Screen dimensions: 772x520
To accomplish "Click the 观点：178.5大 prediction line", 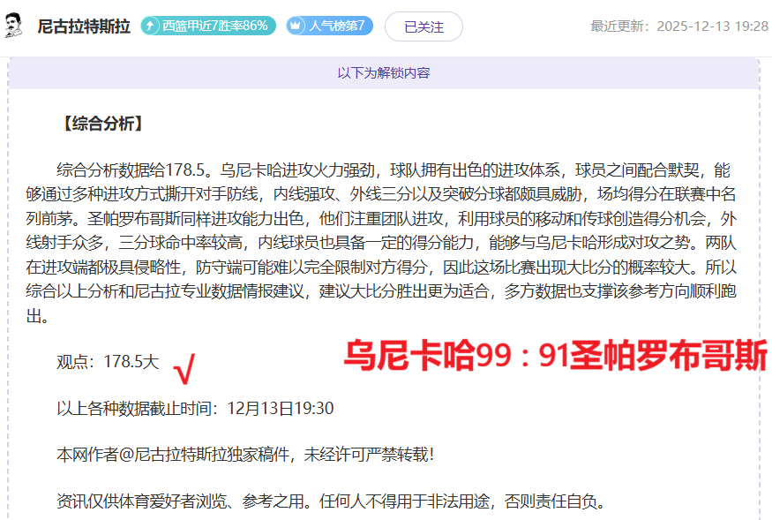I will [x=108, y=361].
